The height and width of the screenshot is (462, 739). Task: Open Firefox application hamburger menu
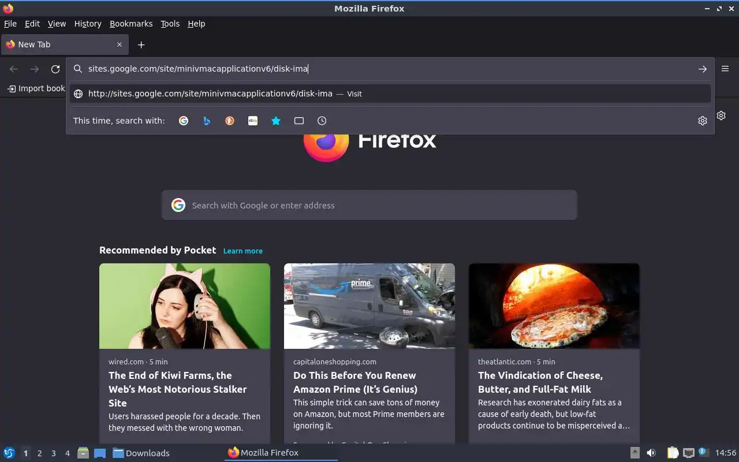click(725, 69)
